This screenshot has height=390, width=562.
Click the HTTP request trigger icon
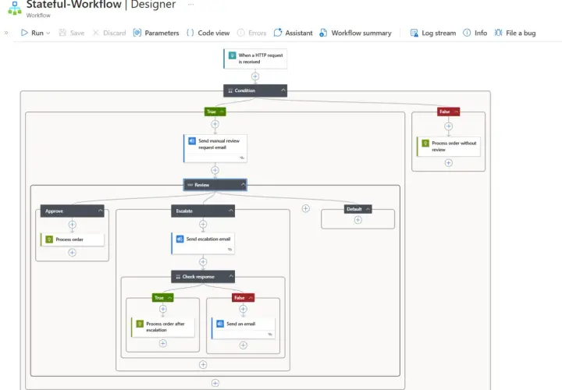click(x=233, y=55)
